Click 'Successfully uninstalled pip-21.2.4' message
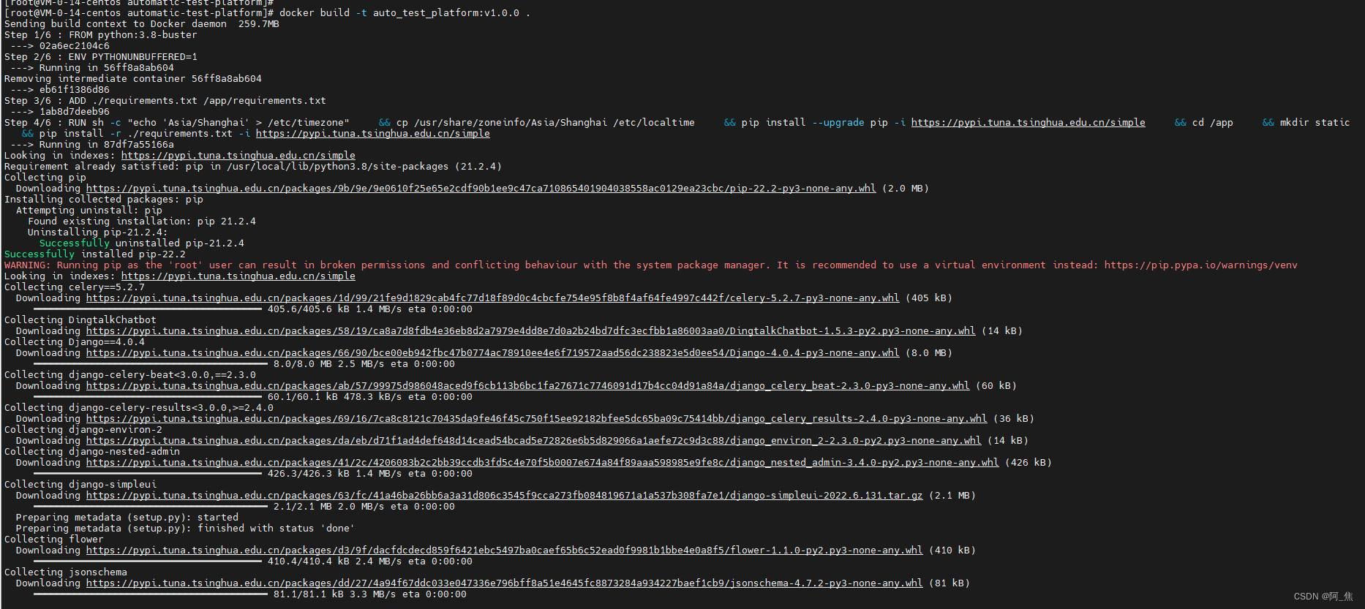Viewport: 1365px width, 609px height. (141, 243)
